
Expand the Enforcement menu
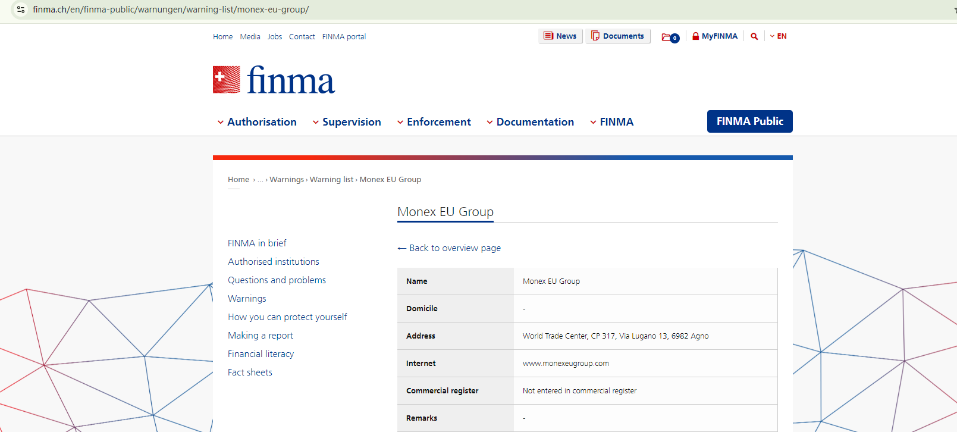click(434, 122)
